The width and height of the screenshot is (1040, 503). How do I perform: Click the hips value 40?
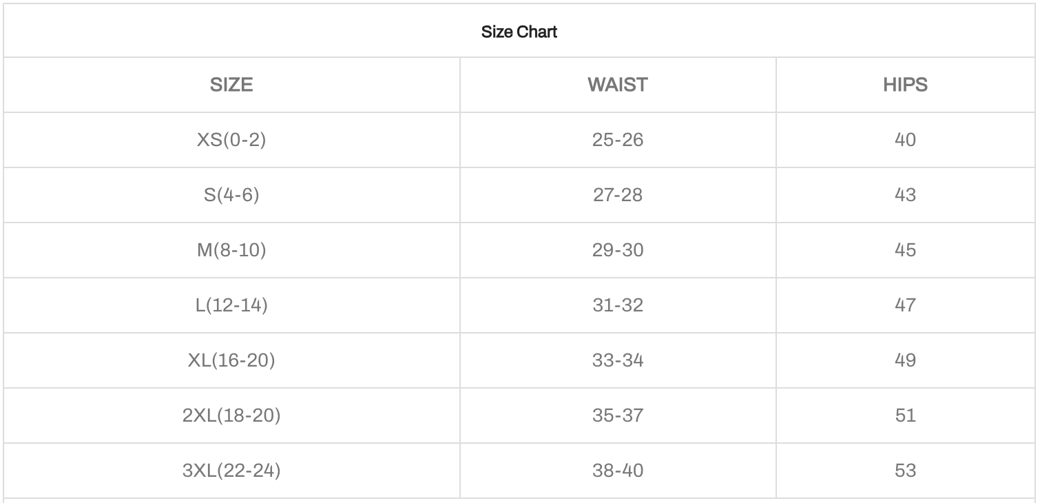click(905, 140)
